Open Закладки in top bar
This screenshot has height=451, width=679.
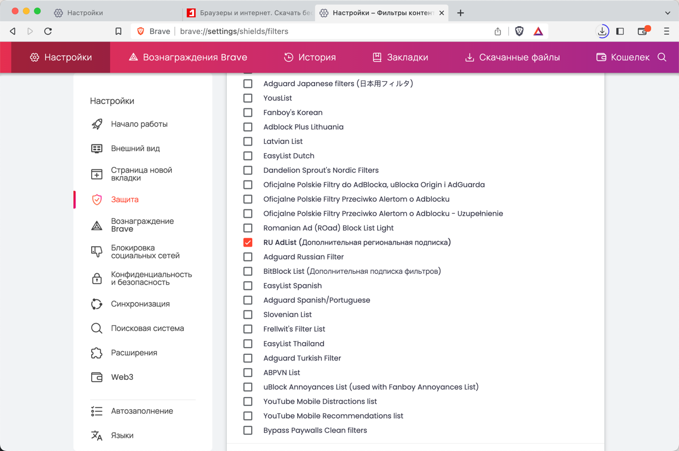(400, 57)
